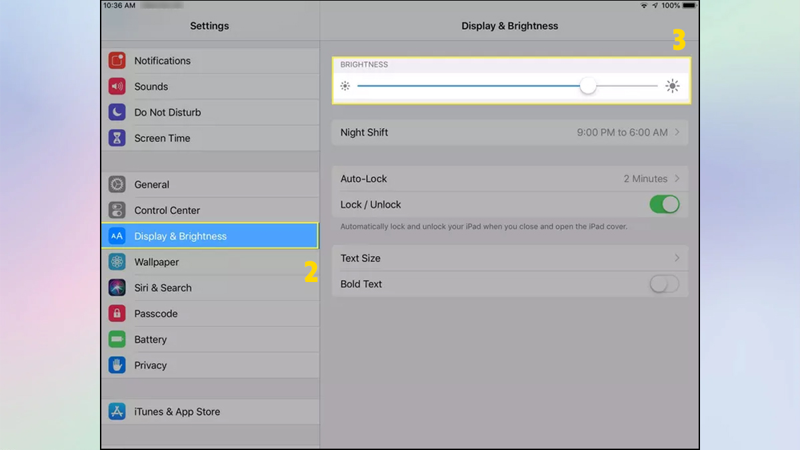Viewport: 800px width, 450px height.
Task: Tap the Wi-Fi status icon
Action: coord(644,5)
